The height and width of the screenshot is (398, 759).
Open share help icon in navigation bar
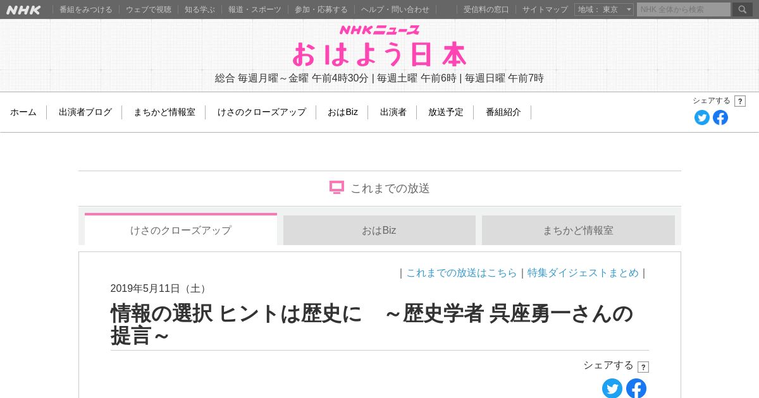[740, 101]
